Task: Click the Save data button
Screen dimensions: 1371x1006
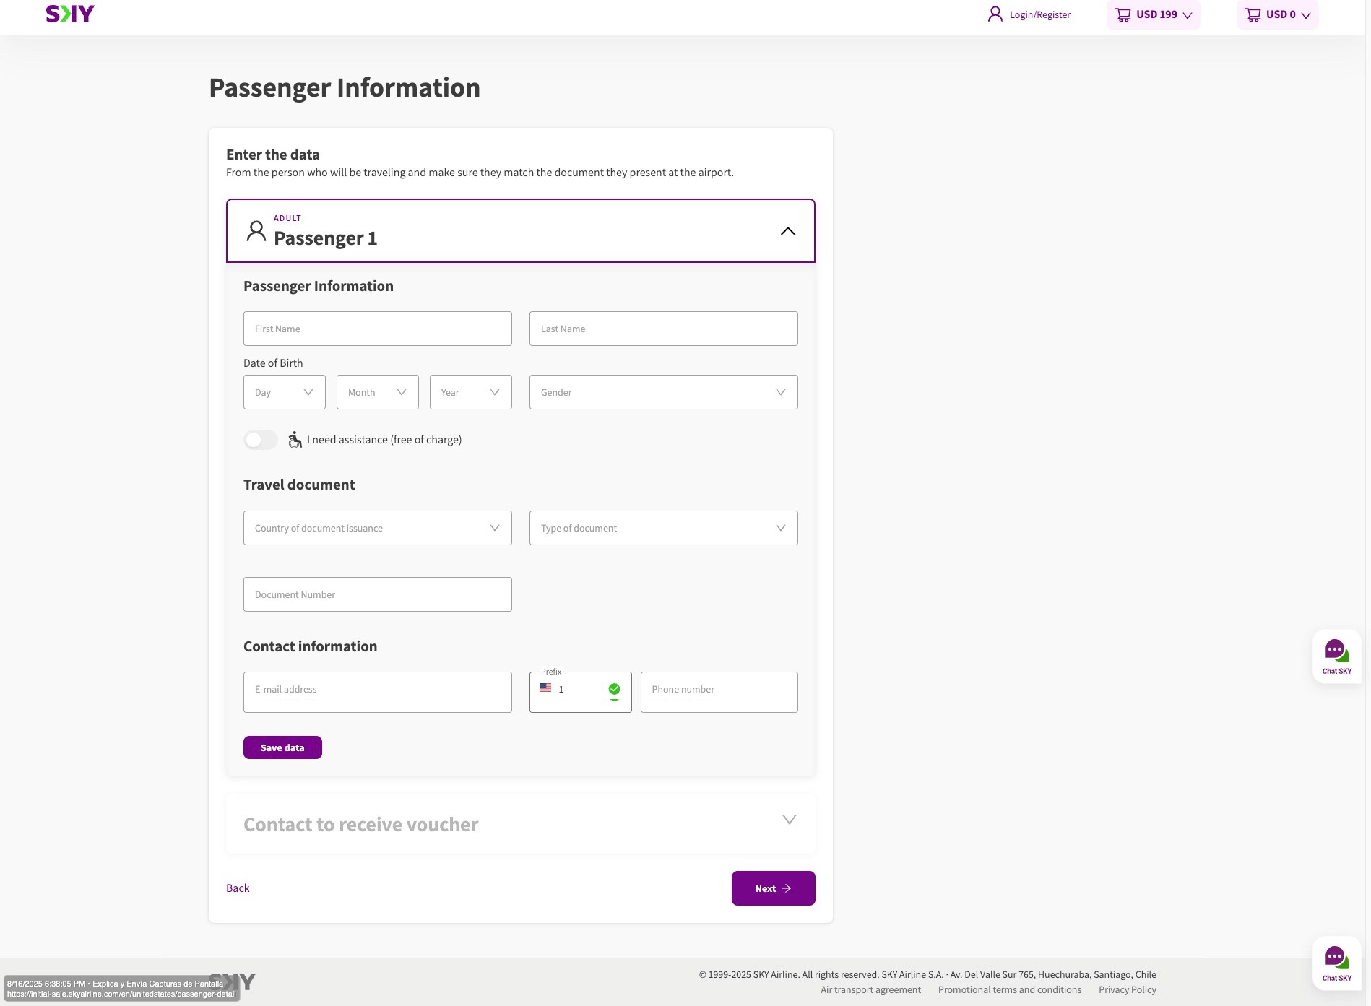Action: coord(282,747)
